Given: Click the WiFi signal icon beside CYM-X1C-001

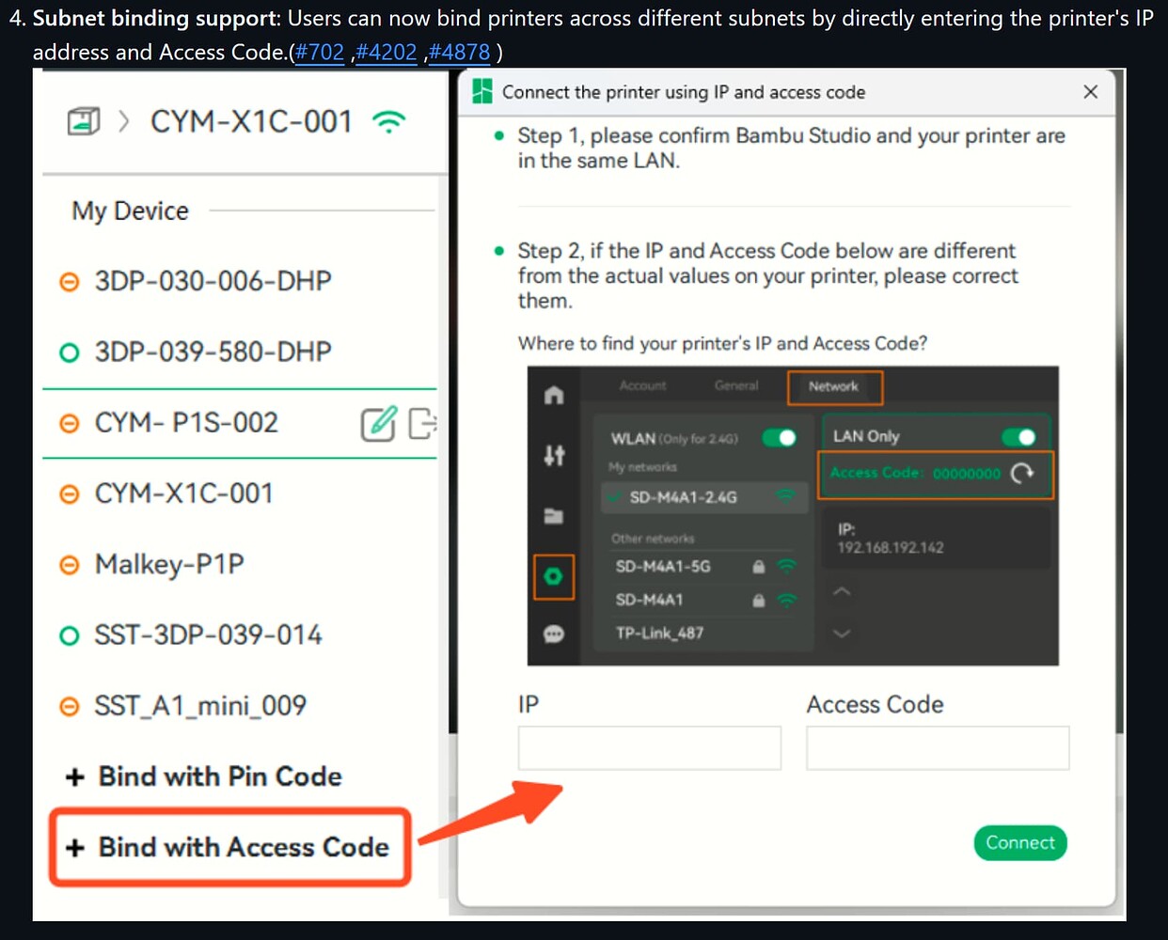Looking at the screenshot, I should (x=388, y=121).
